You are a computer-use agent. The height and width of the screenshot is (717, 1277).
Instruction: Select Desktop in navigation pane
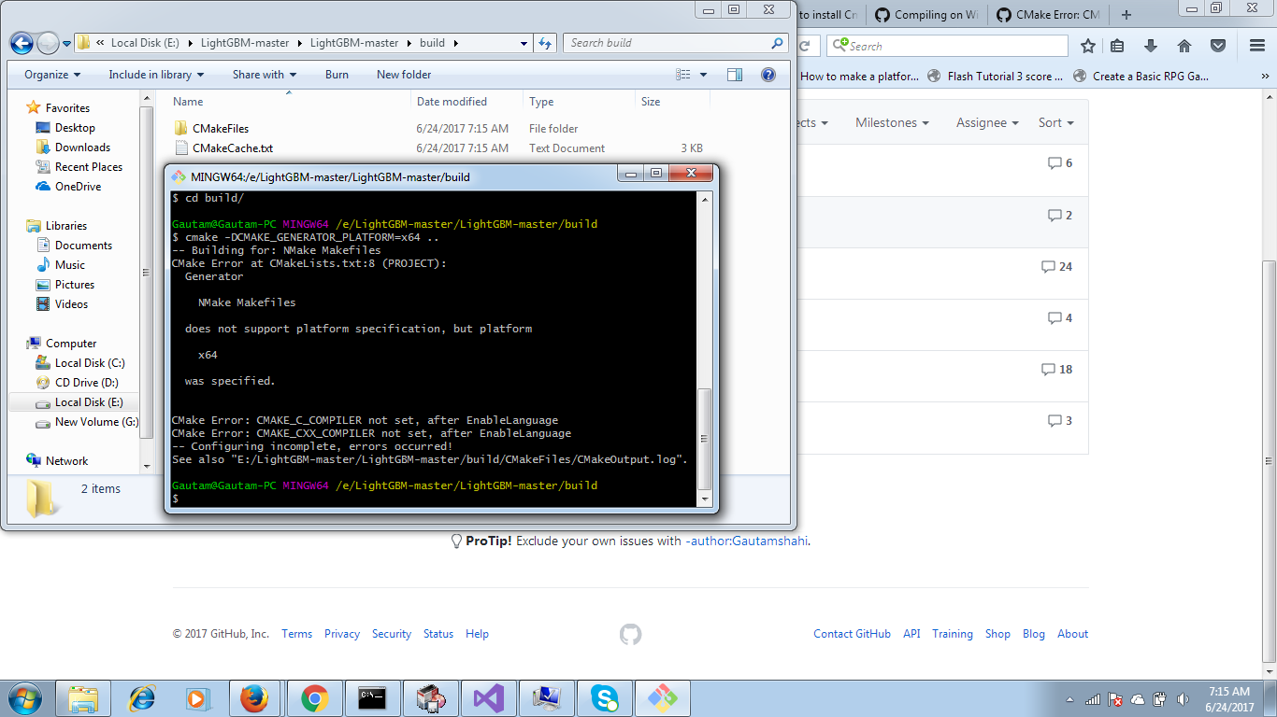pos(75,128)
